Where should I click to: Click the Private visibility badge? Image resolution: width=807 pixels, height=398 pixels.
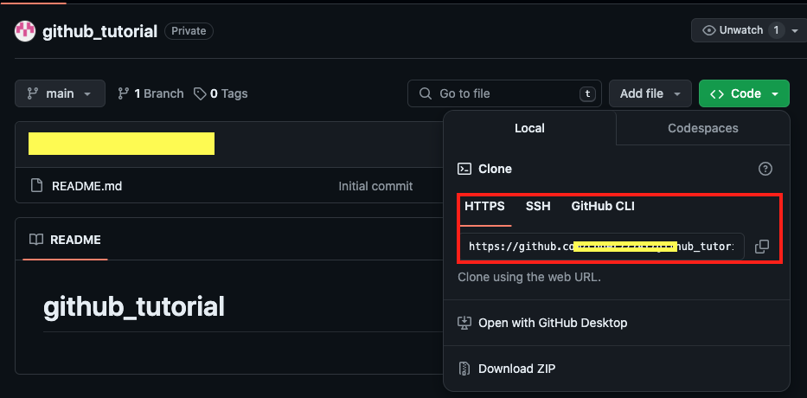pyautogui.click(x=189, y=31)
